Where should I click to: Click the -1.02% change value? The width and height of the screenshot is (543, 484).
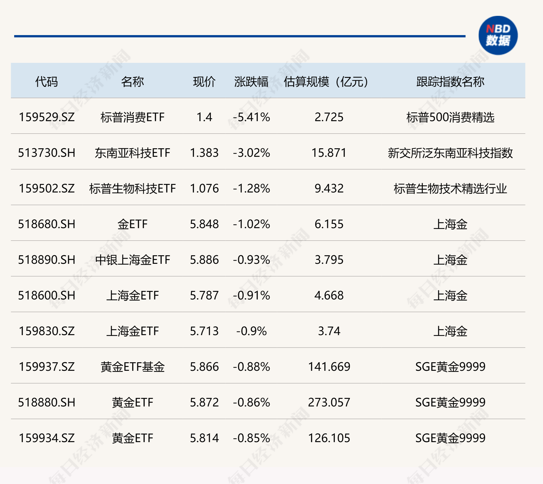(x=251, y=224)
